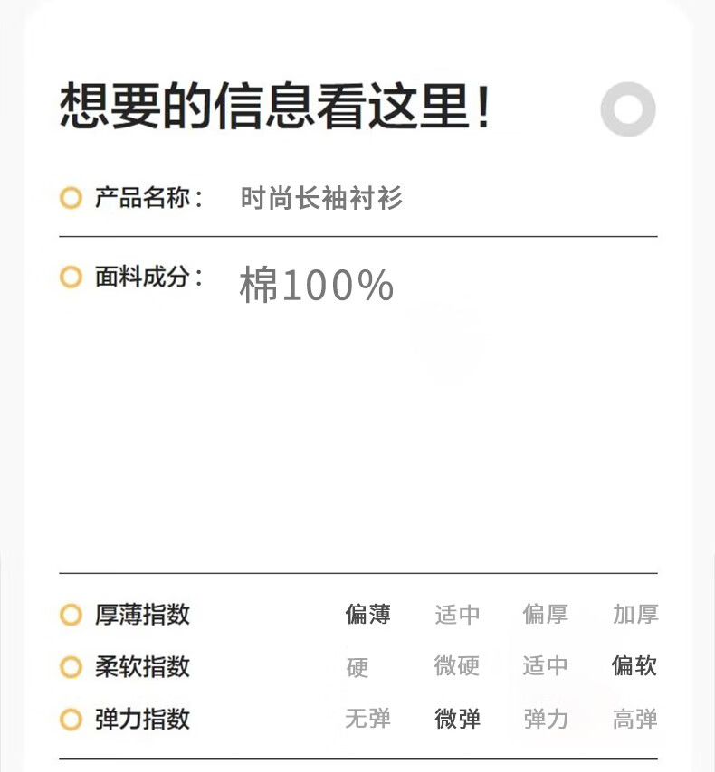This screenshot has height=772, width=715.
Task: Choose 高弹 elasticity option
Action: (634, 720)
